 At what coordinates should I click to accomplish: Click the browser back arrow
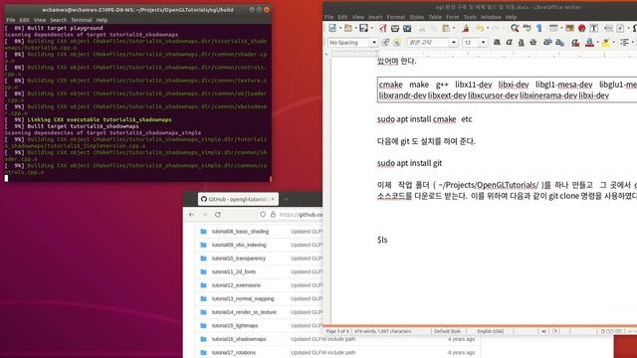coord(191,215)
